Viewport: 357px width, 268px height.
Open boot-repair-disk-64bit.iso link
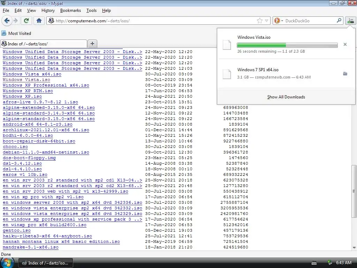(39, 141)
